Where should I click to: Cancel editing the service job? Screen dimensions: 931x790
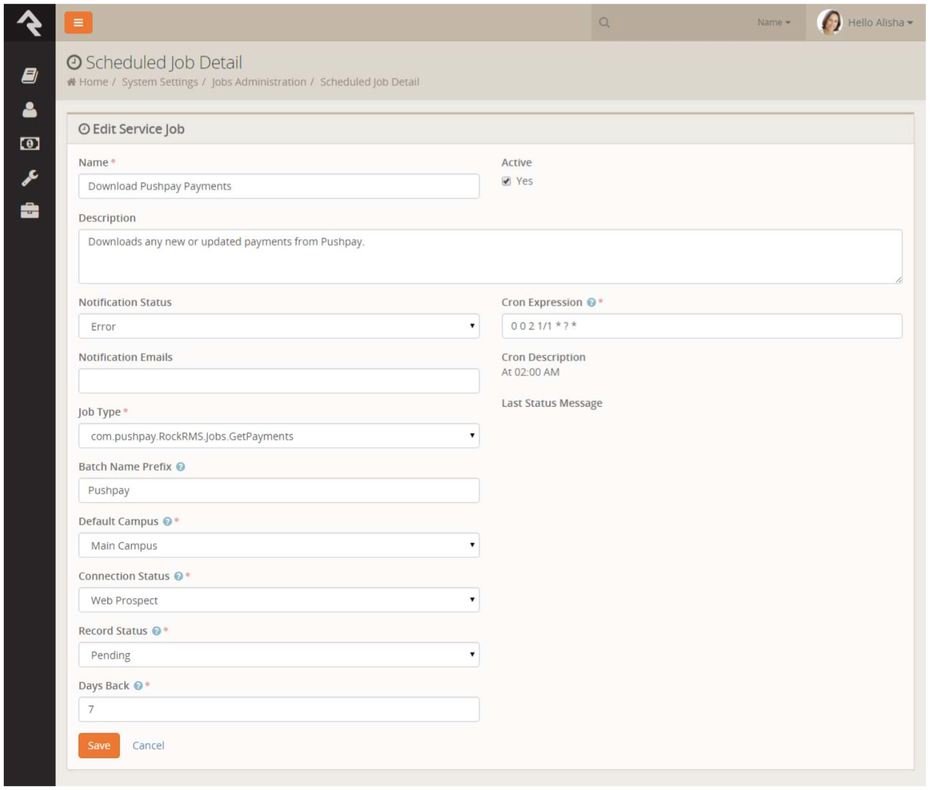[148, 745]
